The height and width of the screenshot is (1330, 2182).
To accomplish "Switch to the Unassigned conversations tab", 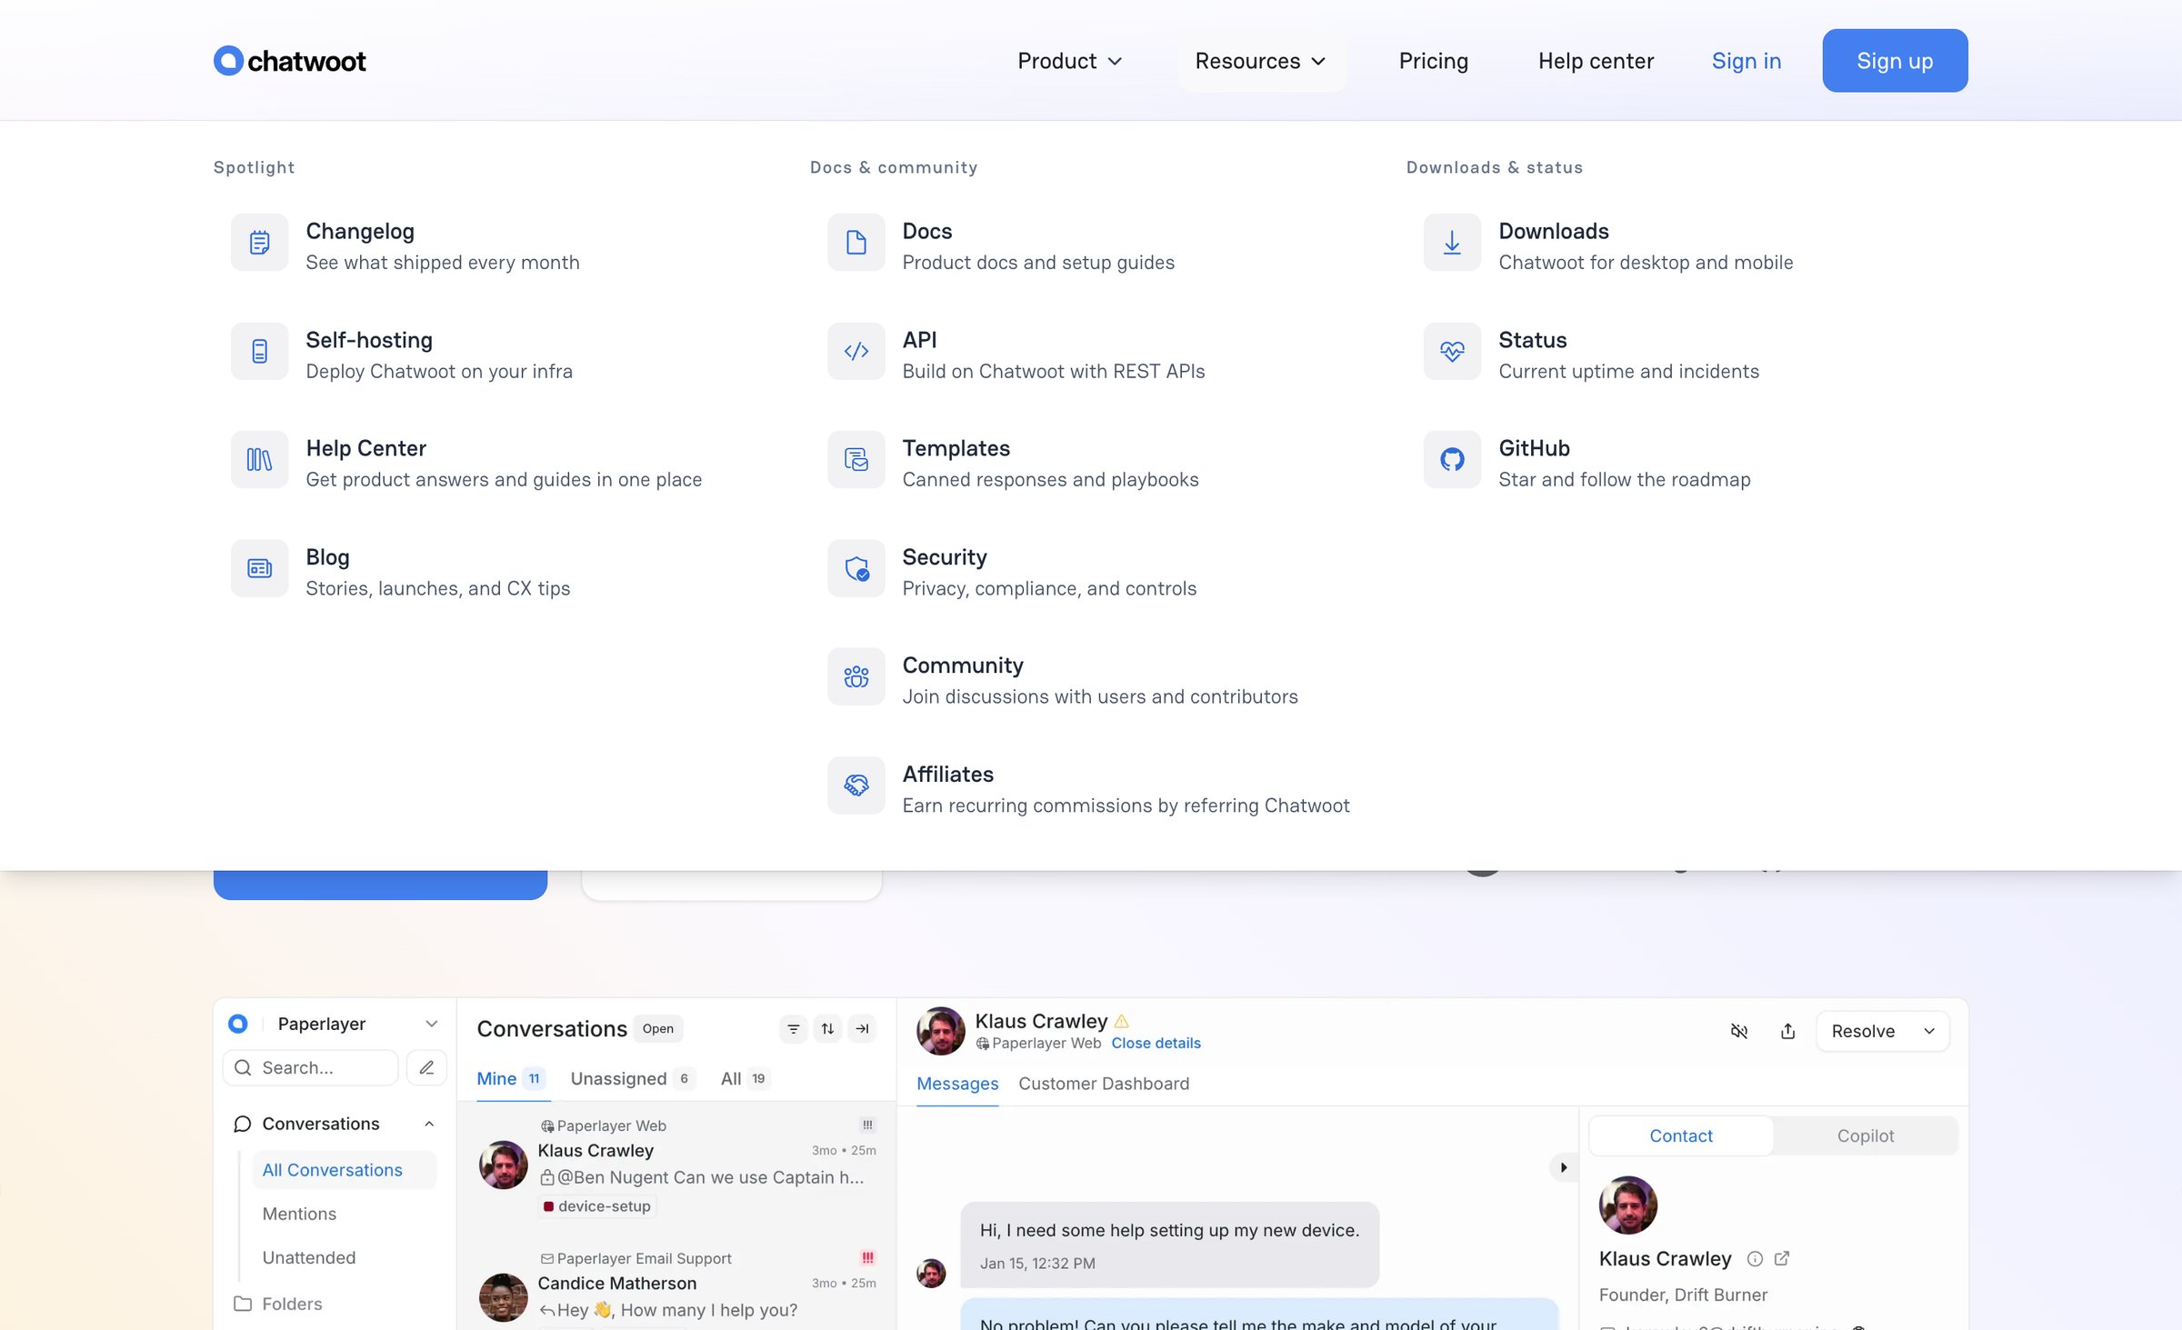I will (632, 1079).
